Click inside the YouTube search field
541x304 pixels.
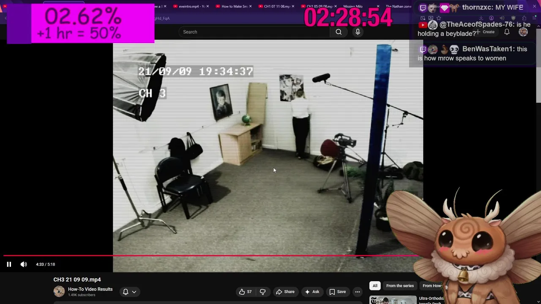click(254, 32)
